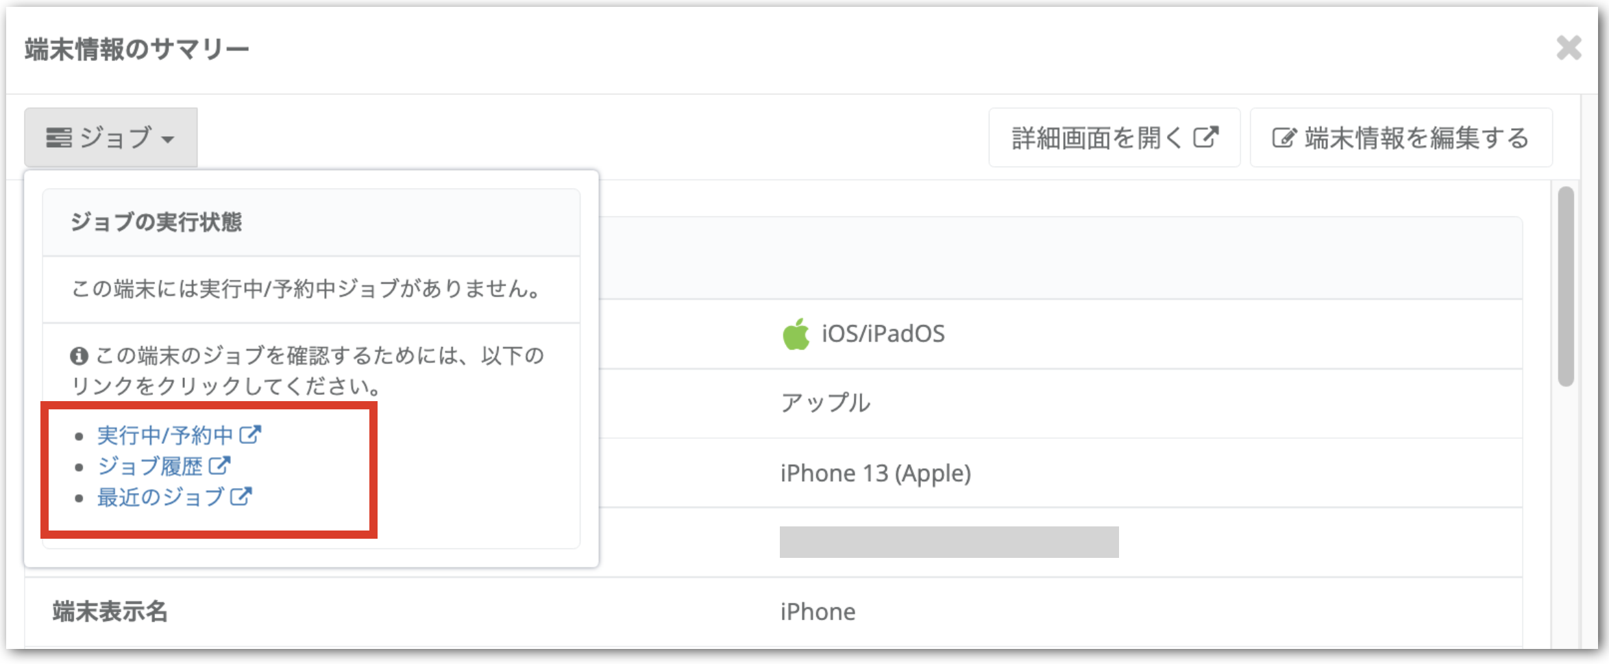
Task: Click external-link icon after 実行中/予約中
Action: (x=250, y=435)
